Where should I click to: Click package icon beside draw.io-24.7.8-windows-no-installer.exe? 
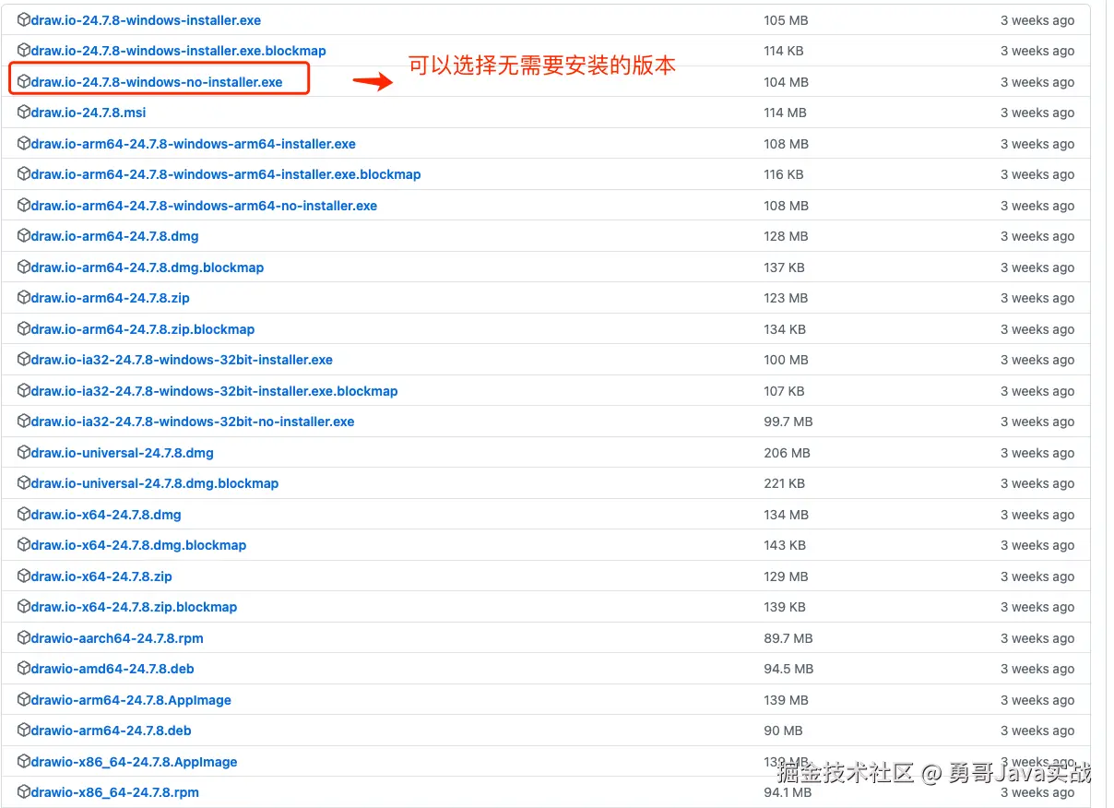click(24, 82)
